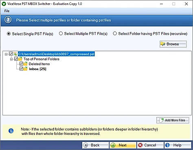Open the File menu

pyautogui.click(x=7, y=11)
